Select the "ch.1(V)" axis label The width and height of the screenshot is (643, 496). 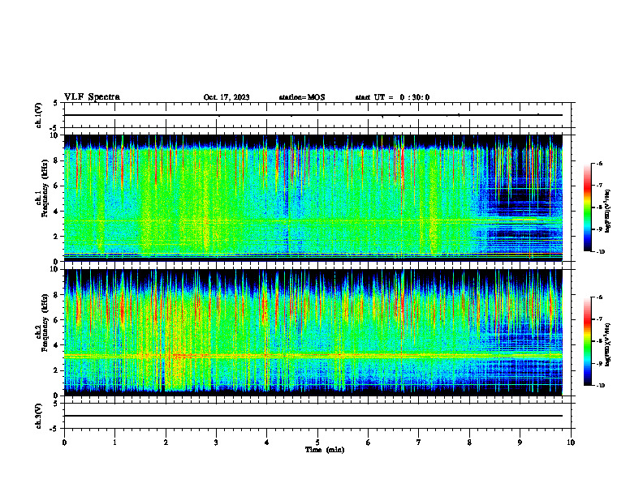[39, 115]
